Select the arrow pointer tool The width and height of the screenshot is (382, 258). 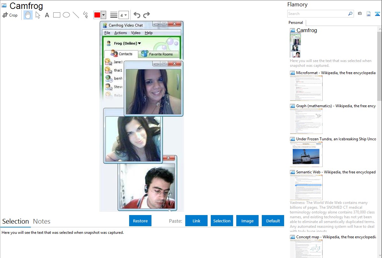click(38, 15)
